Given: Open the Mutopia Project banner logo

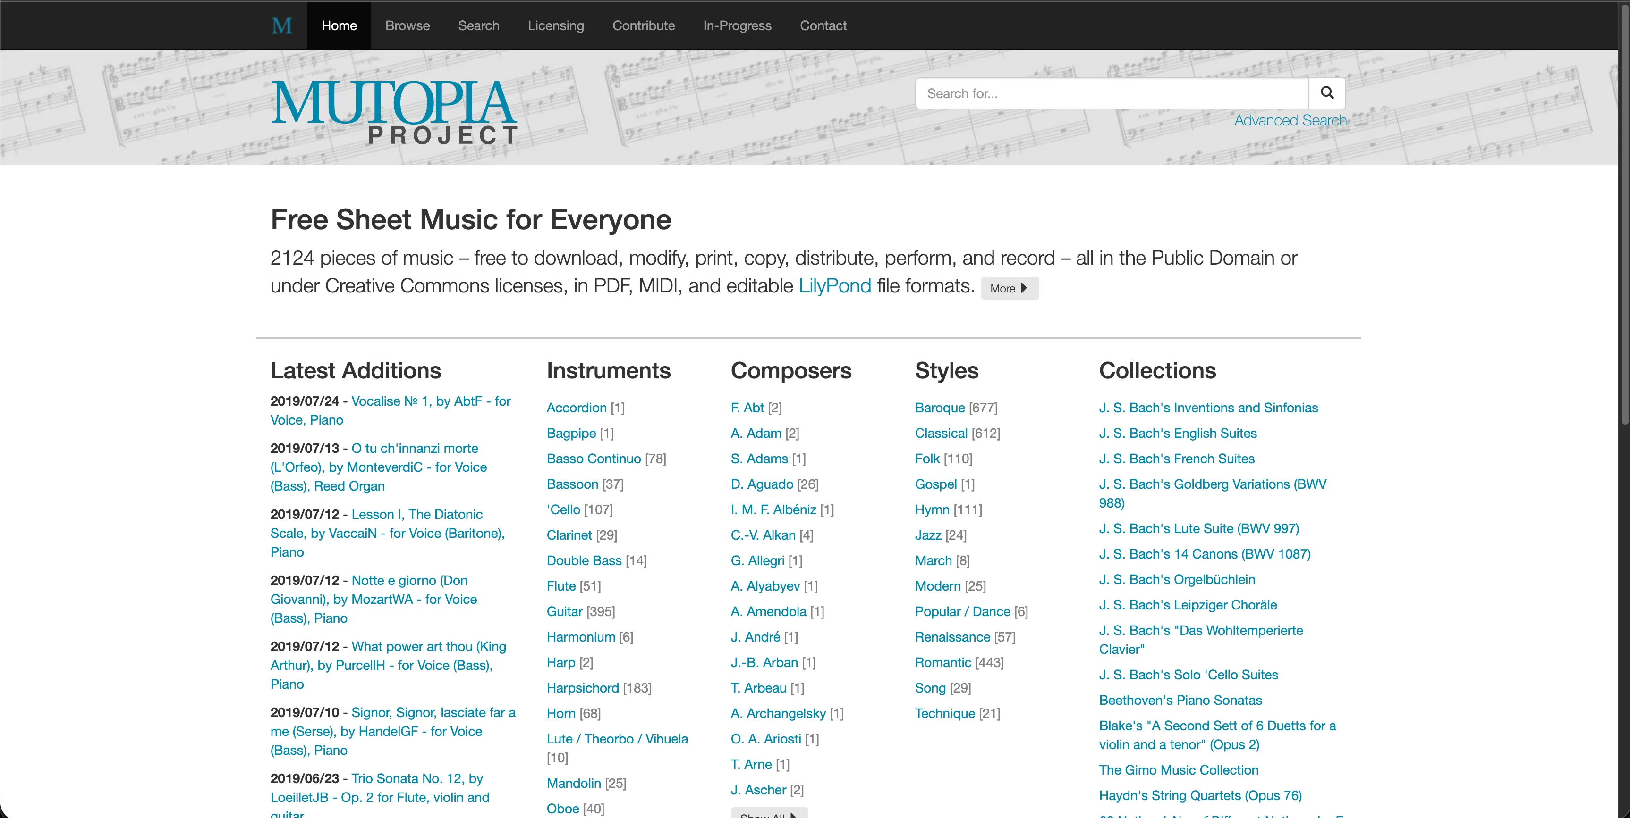Looking at the screenshot, I should [394, 113].
